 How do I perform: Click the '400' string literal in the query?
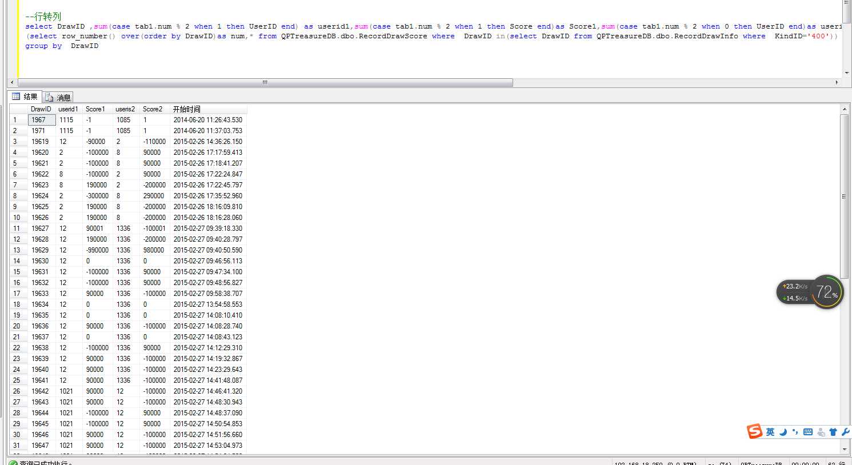click(x=819, y=36)
